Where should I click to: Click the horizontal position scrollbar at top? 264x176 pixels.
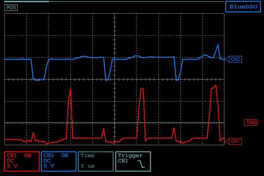pyautogui.click(x=114, y=1)
